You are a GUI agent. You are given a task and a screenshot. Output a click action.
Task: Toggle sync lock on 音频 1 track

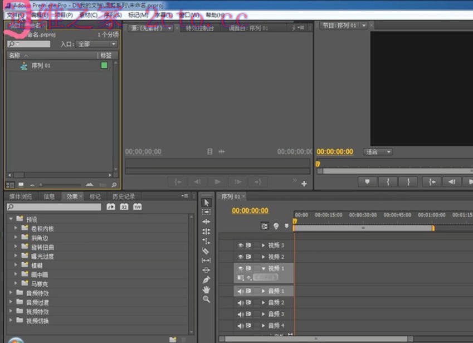tap(248, 291)
